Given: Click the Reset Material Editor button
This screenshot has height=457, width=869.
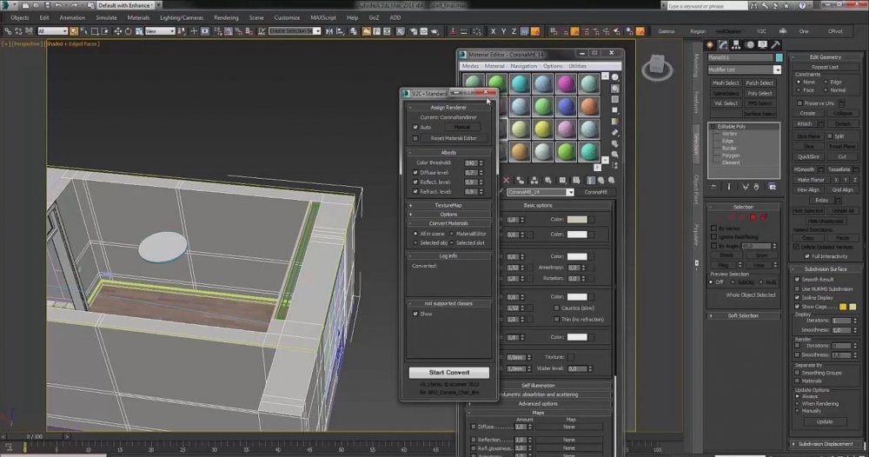Looking at the screenshot, I should pyautogui.click(x=454, y=138).
